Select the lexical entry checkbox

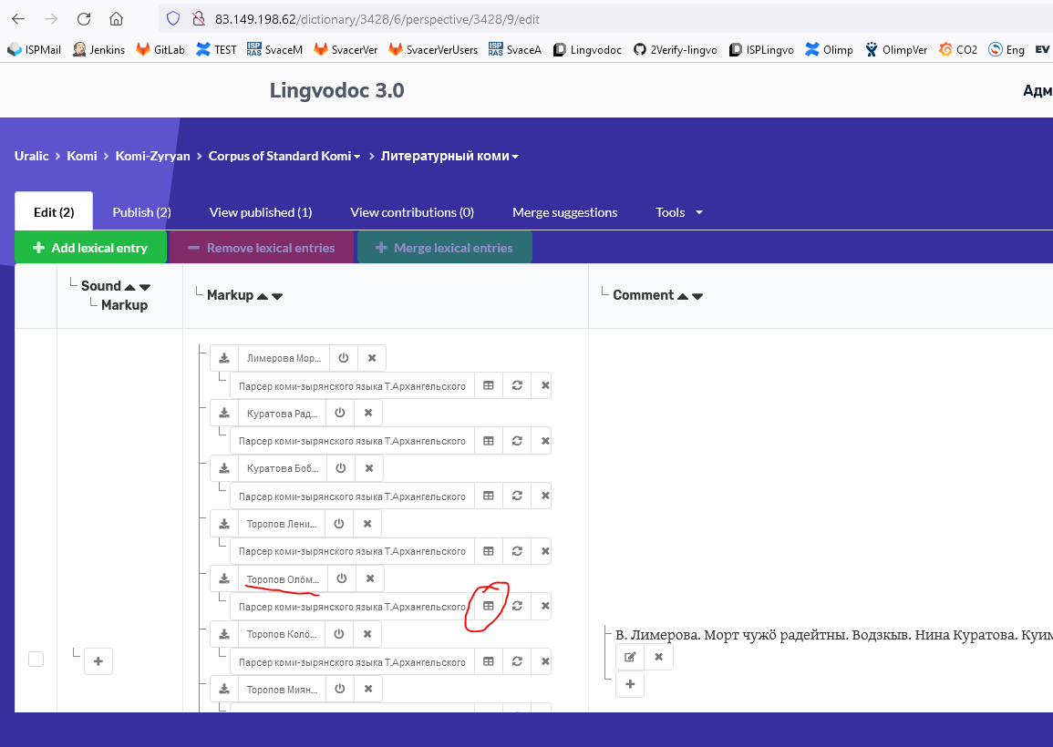click(x=36, y=659)
